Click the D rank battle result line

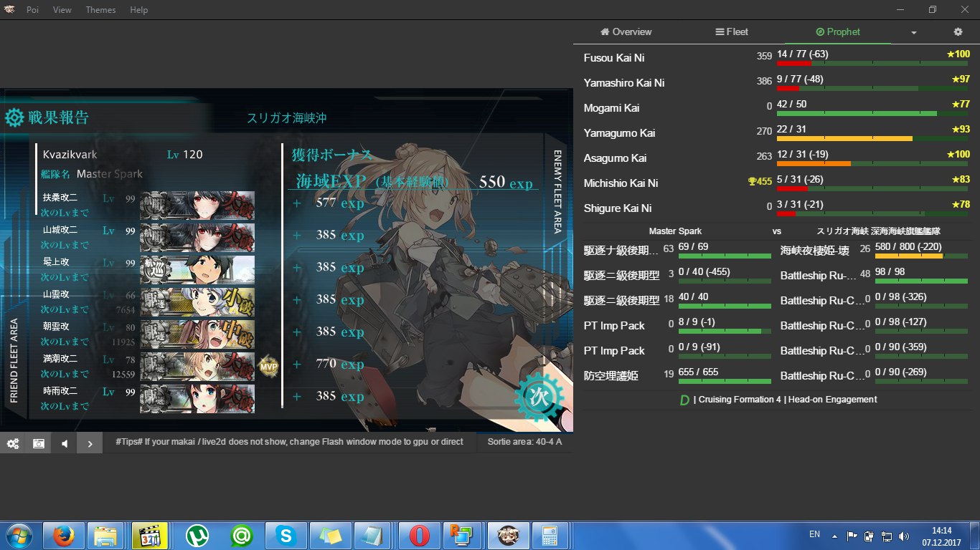point(778,400)
